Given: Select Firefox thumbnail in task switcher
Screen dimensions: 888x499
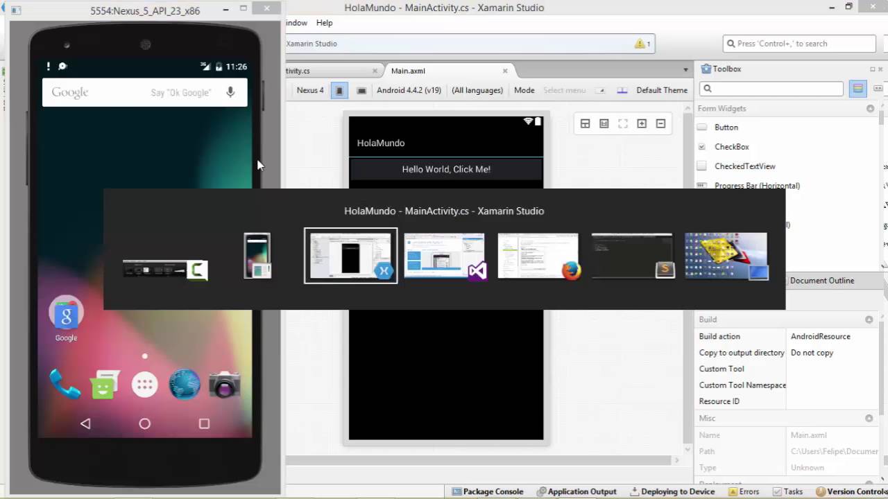Looking at the screenshot, I should [x=539, y=256].
